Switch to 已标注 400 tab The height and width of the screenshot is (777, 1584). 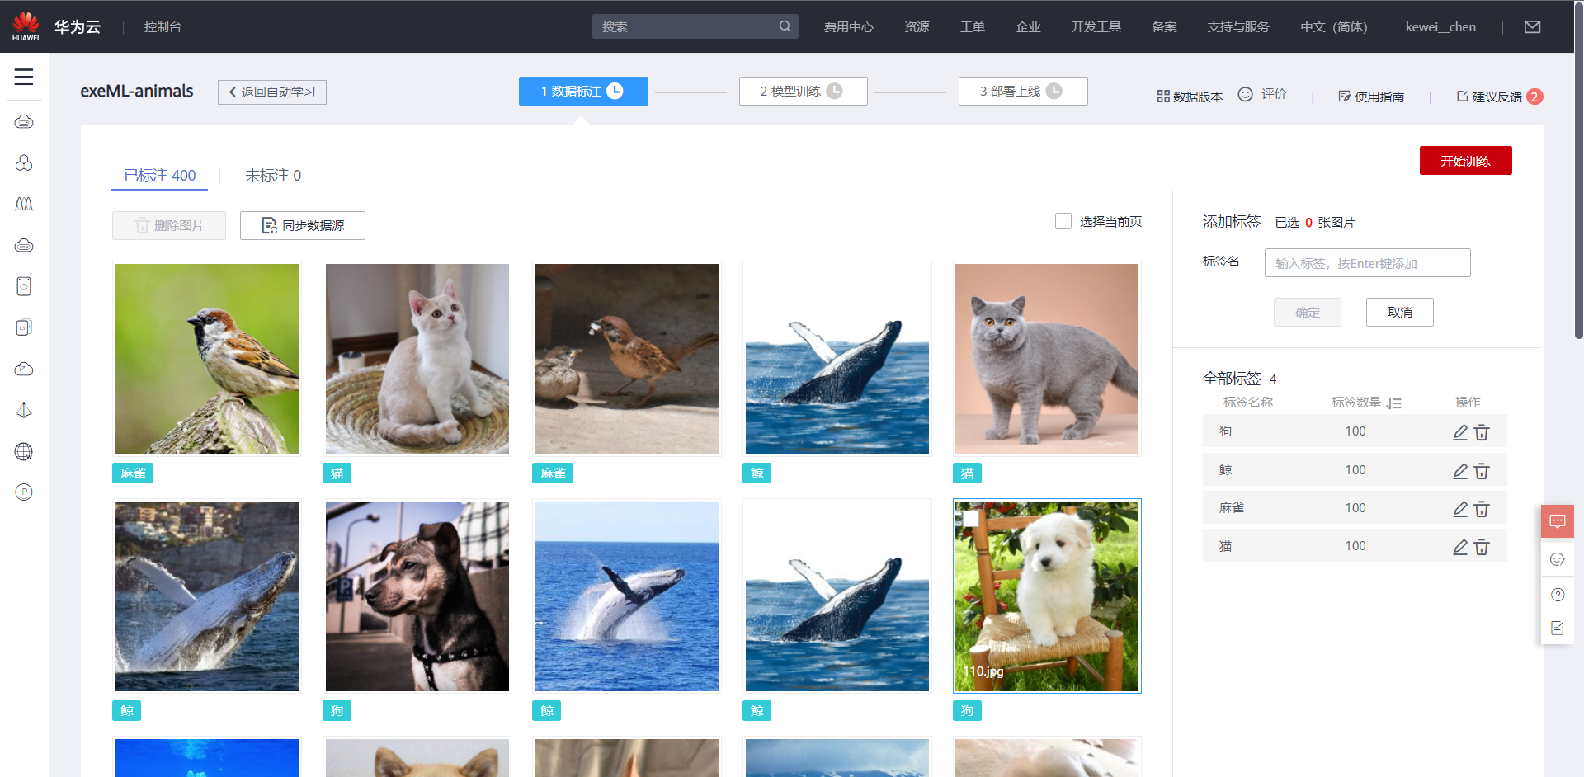click(160, 175)
